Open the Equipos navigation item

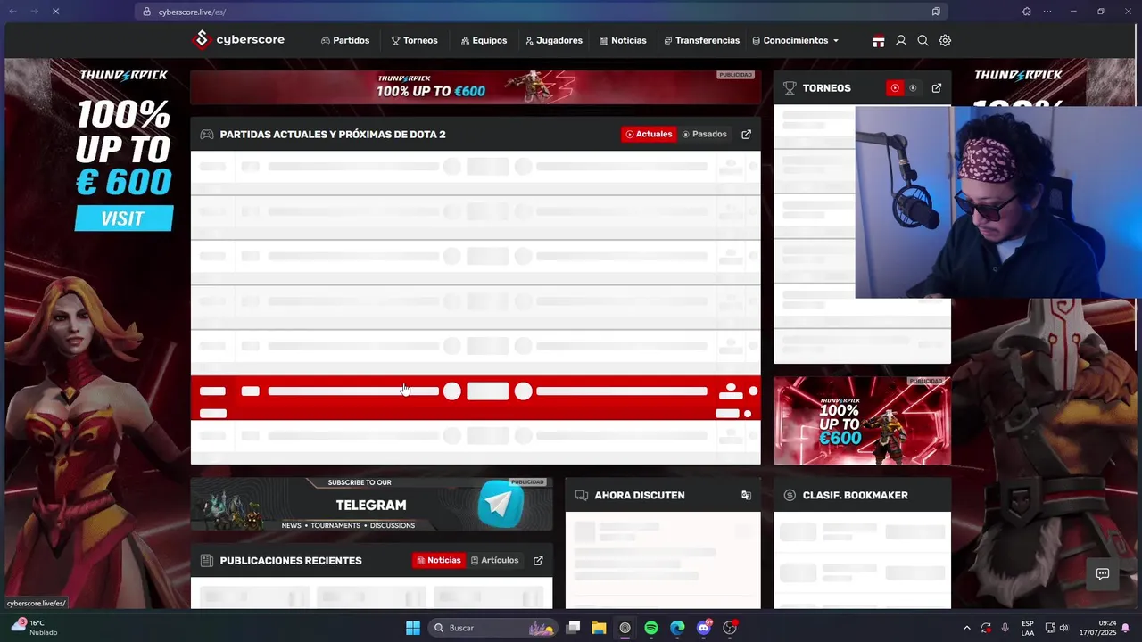[x=484, y=40]
